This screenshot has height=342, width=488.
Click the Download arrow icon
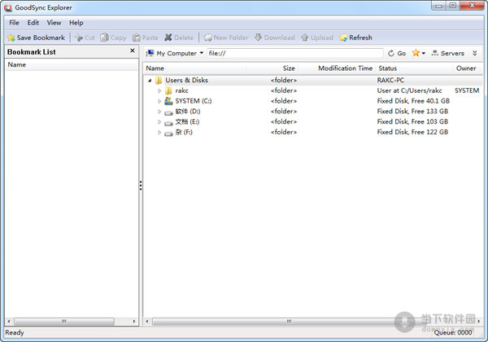coord(259,37)
